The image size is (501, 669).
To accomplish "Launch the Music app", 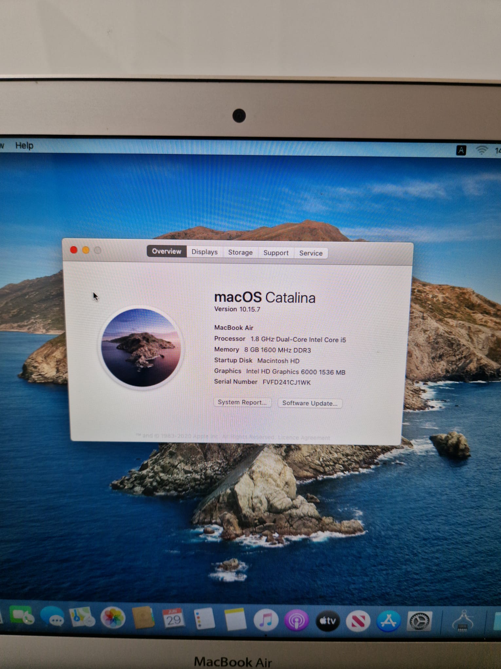I will tap(266, 620).
